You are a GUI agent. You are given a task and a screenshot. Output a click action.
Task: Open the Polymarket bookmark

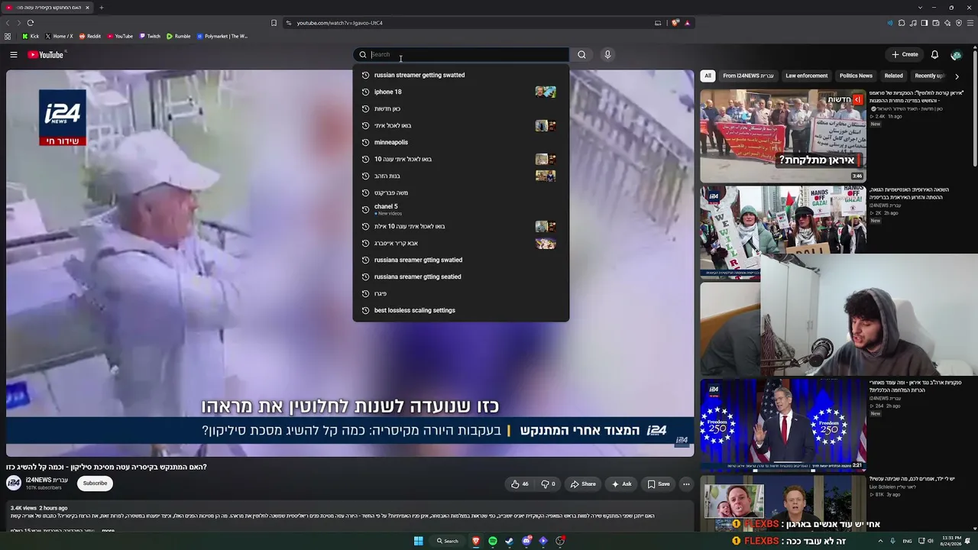(x=222, y=36)
